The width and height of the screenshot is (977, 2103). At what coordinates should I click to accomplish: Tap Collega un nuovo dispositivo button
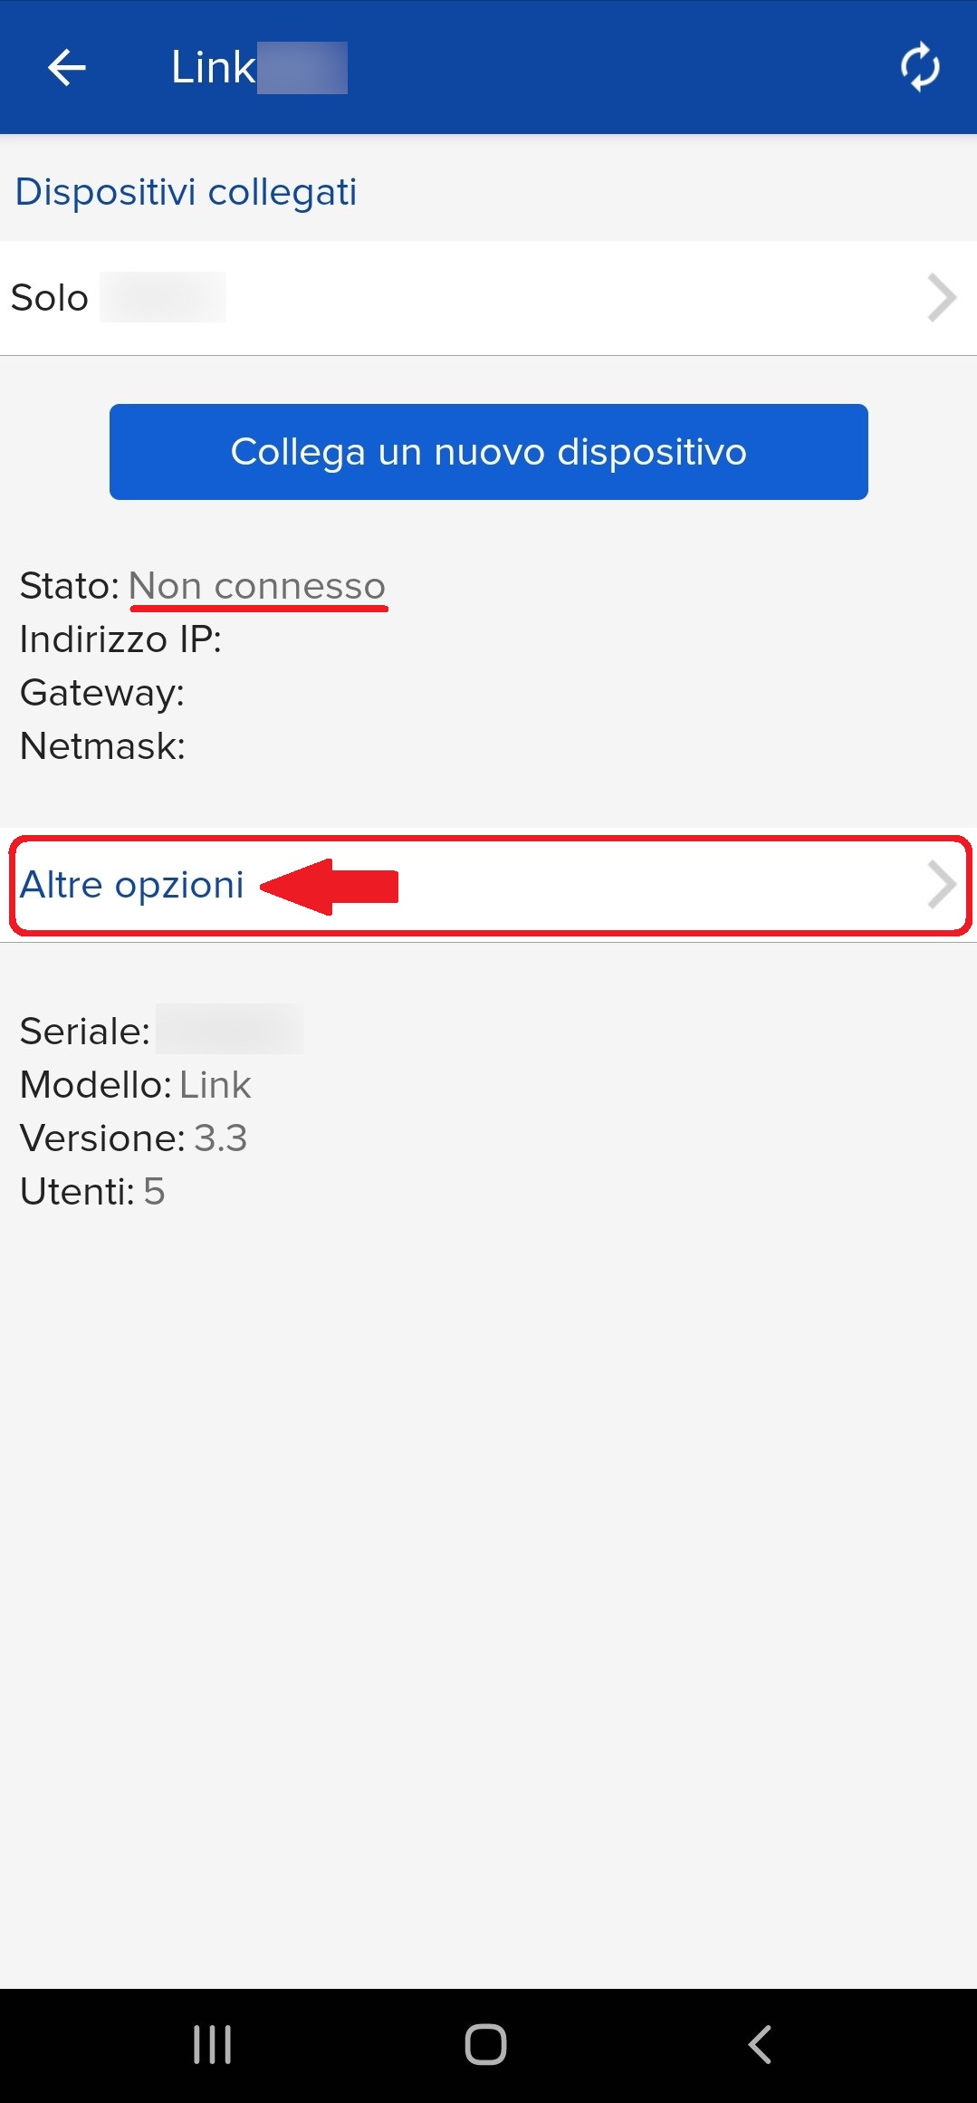coord(489,452)
